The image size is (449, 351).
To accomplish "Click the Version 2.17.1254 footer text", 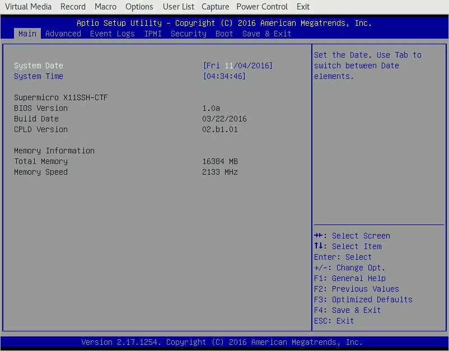I will [x=222, y=342].
